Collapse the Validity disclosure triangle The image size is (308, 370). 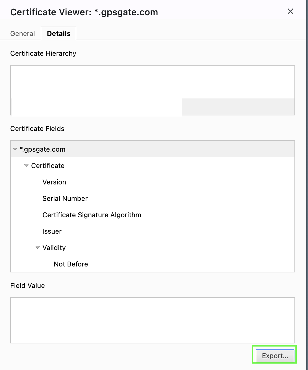point(38,248)
